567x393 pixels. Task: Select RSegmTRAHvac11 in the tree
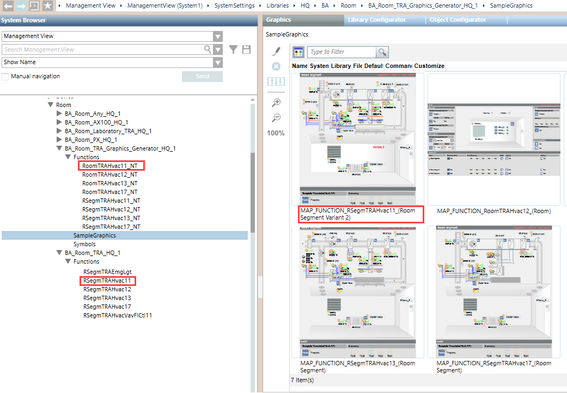[x=107, y=281]
